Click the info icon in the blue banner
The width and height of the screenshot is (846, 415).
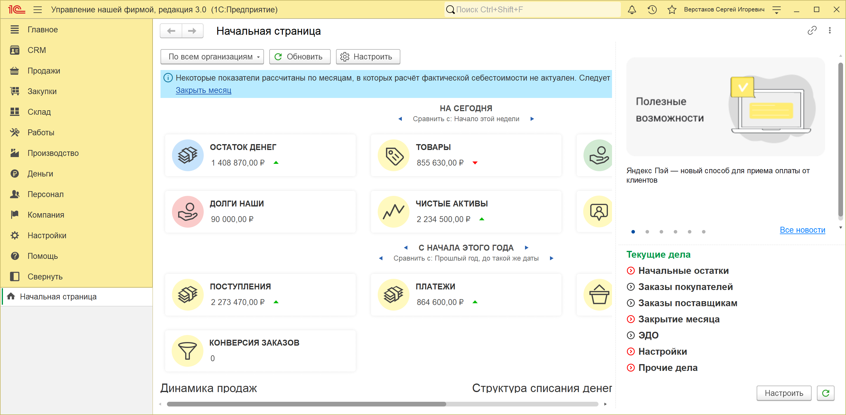[168, 78]
